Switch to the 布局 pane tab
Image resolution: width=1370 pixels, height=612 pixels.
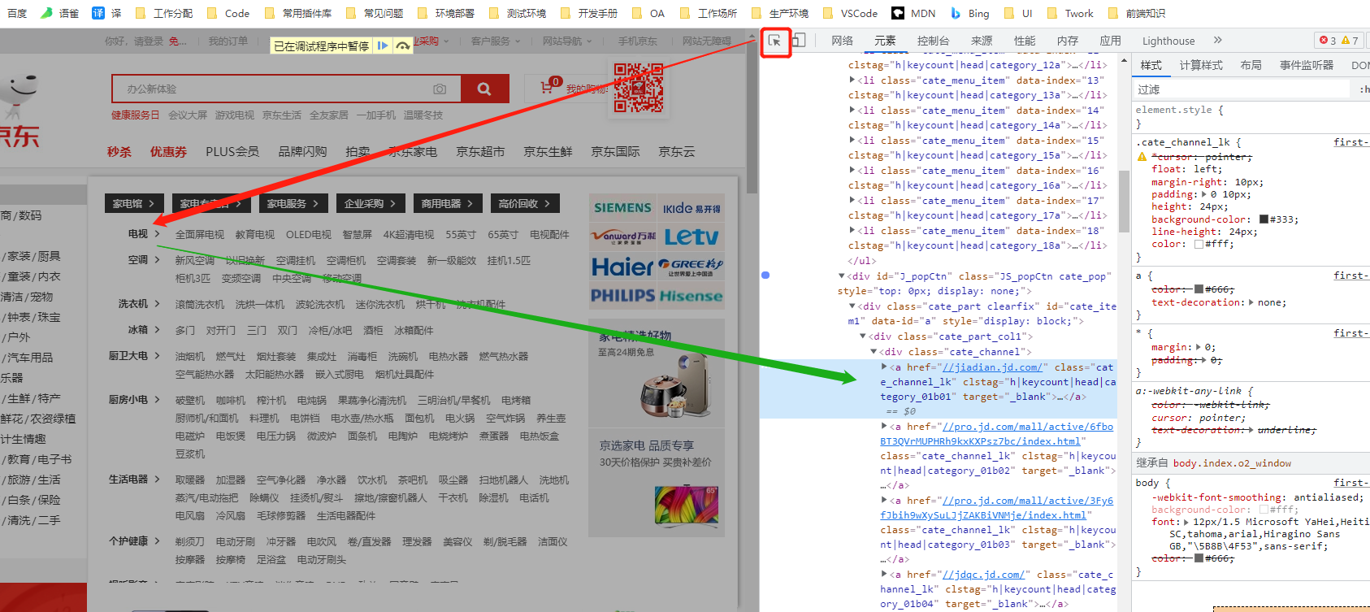1251,65
